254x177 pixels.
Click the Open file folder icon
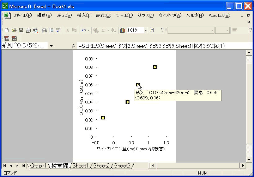14,31
